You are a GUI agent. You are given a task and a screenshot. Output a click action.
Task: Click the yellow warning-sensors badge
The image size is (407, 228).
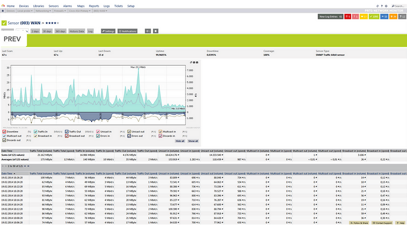click(363, 16)
